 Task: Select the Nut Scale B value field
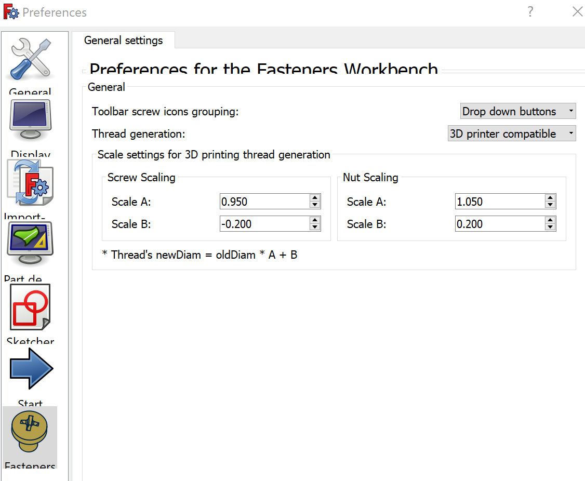499,224
